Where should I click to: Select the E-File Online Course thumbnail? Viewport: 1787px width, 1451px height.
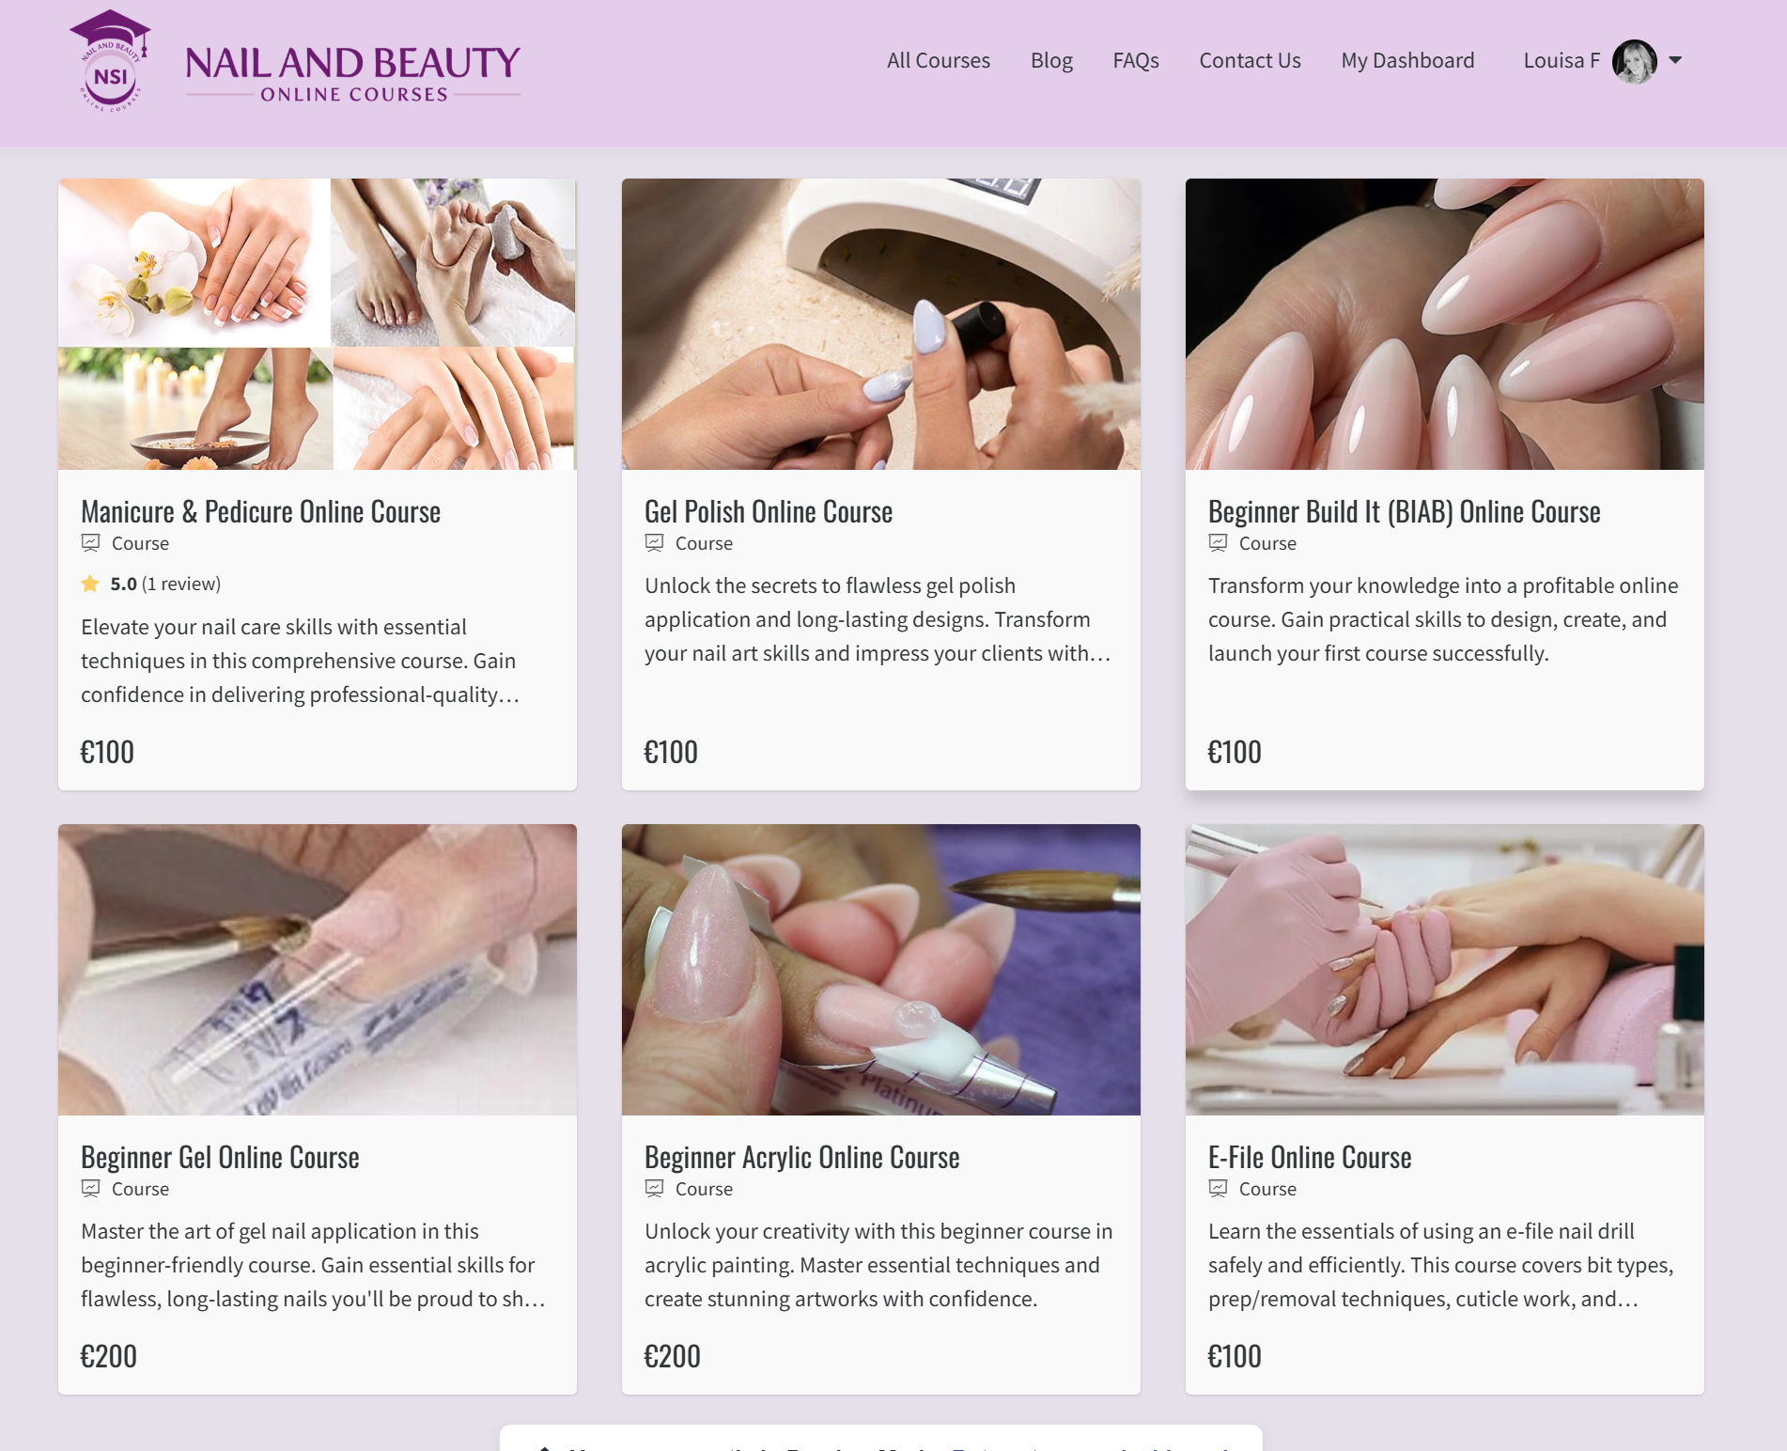(1445, 970)
